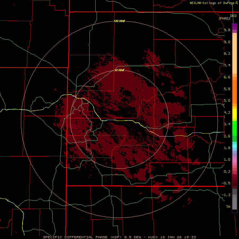Click the 0.2 scale value
The height and width of the screenshot is (239, 239).
pyautogui.click(x=227, y=172)
